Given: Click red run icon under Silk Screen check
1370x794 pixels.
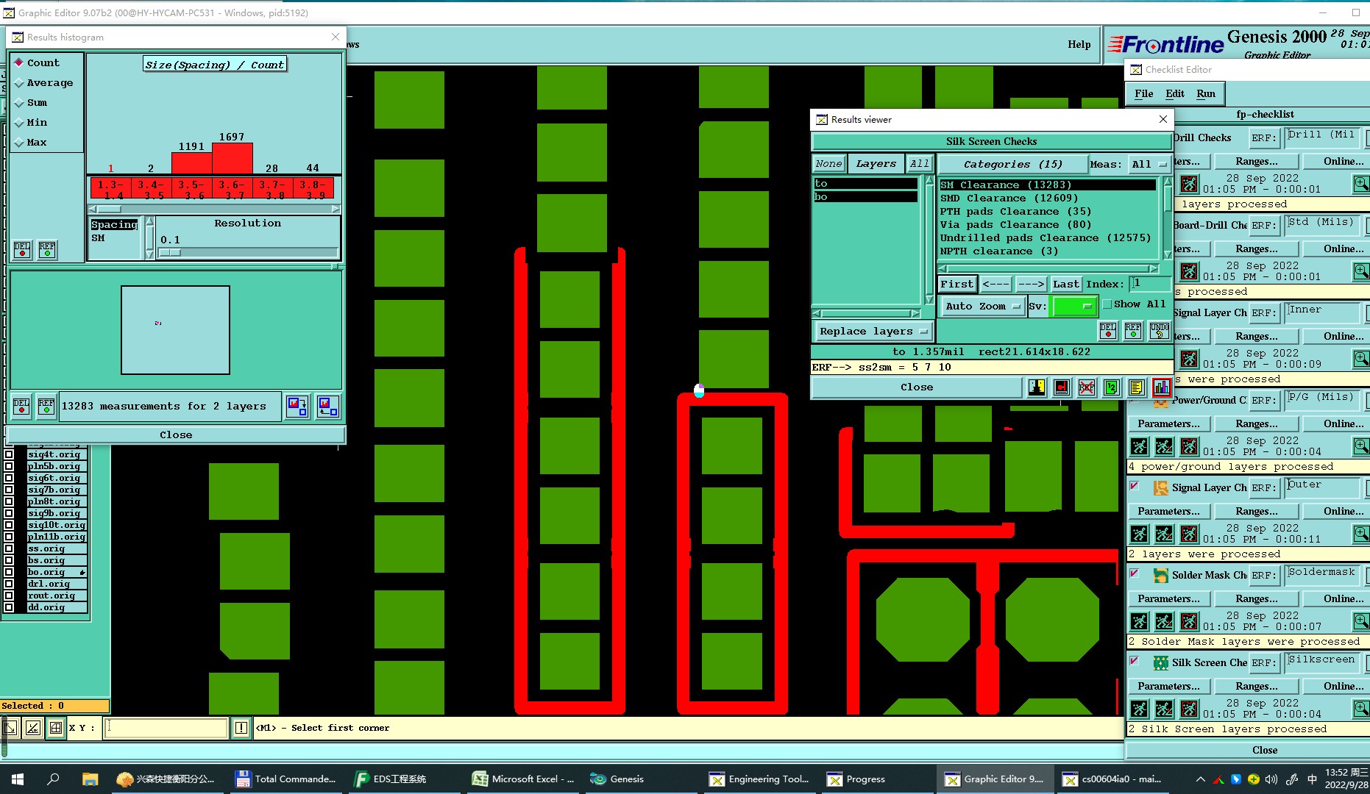Looking at the screenshot, I should pos(1189,709).
